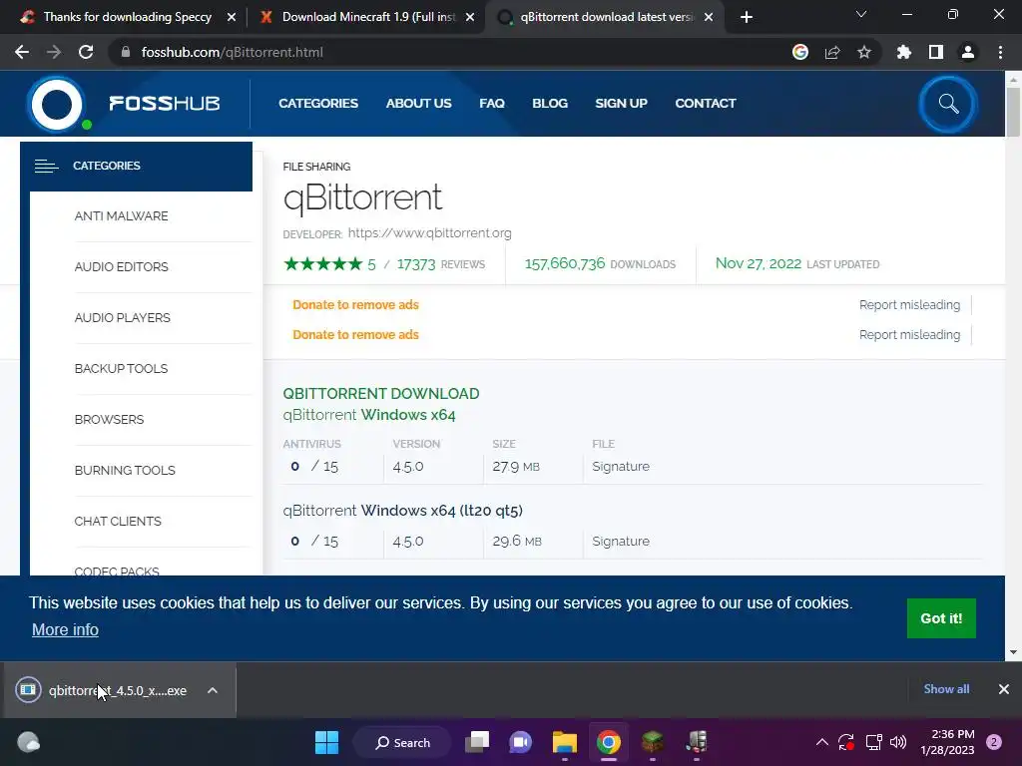This screenshot has width=1022, height=766.
Task: Accept cookies with Got it! button
Action: pyautogui.click(x=941, y=618)
